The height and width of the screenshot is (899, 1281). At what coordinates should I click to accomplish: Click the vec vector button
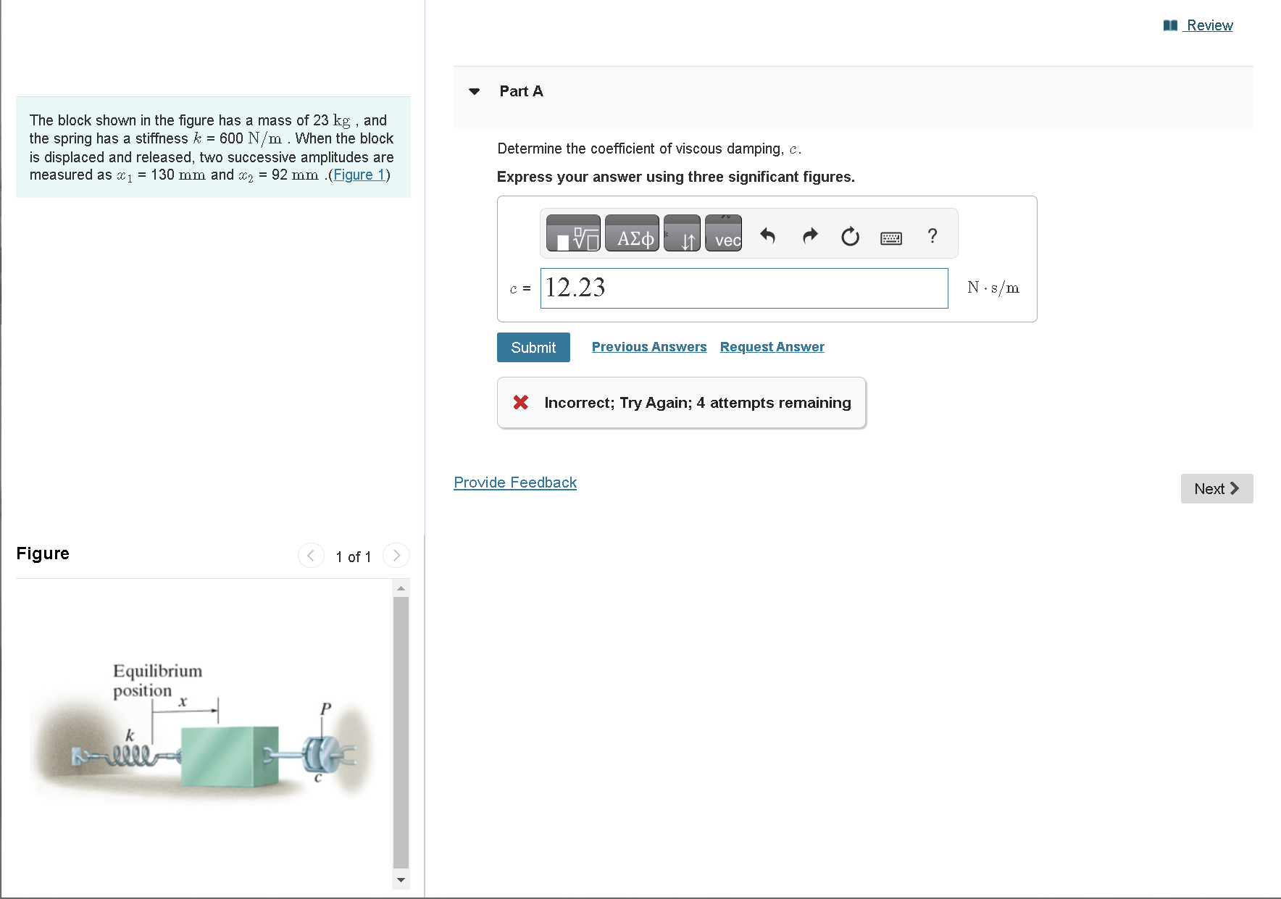[x=724, y=233]
